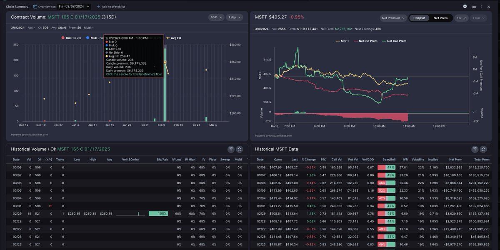
Task: Click the MSFT $405.27 price header
Action: pyautogui.click(x=271, y=17)
